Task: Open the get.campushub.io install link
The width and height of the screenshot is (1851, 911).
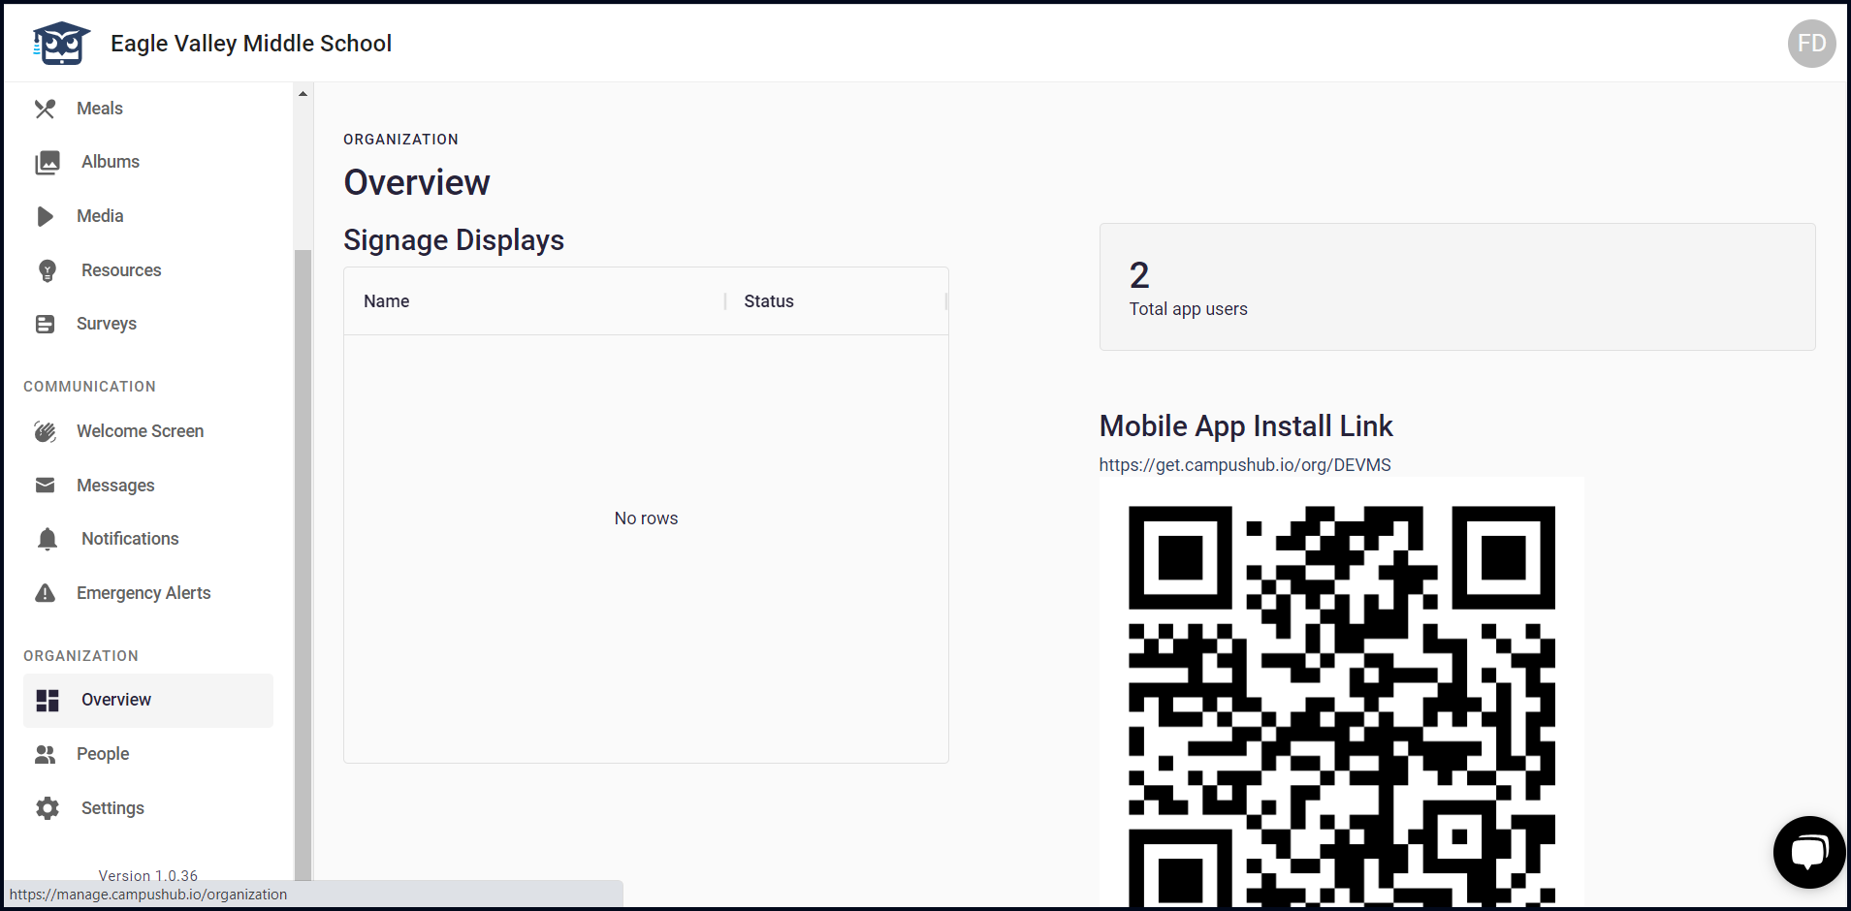Action: click(1245, 465)
